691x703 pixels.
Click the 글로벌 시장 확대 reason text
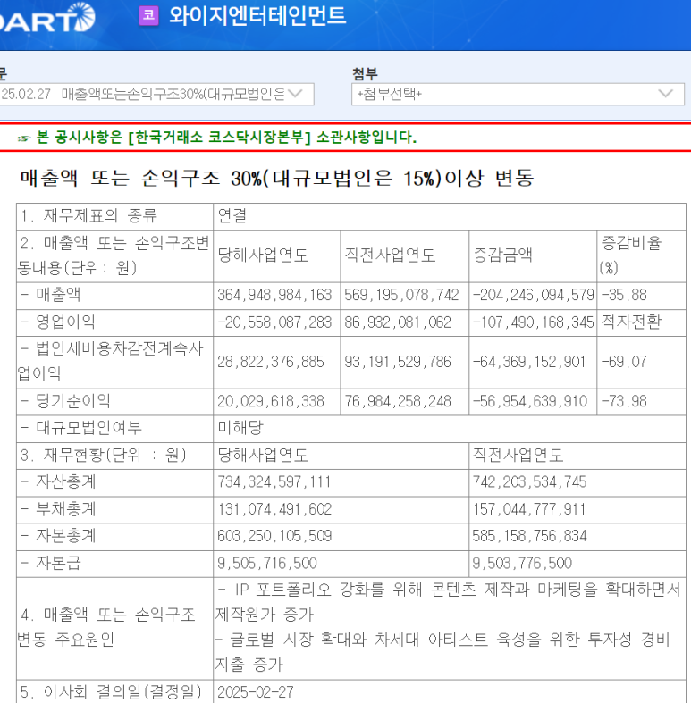point(442,652)
